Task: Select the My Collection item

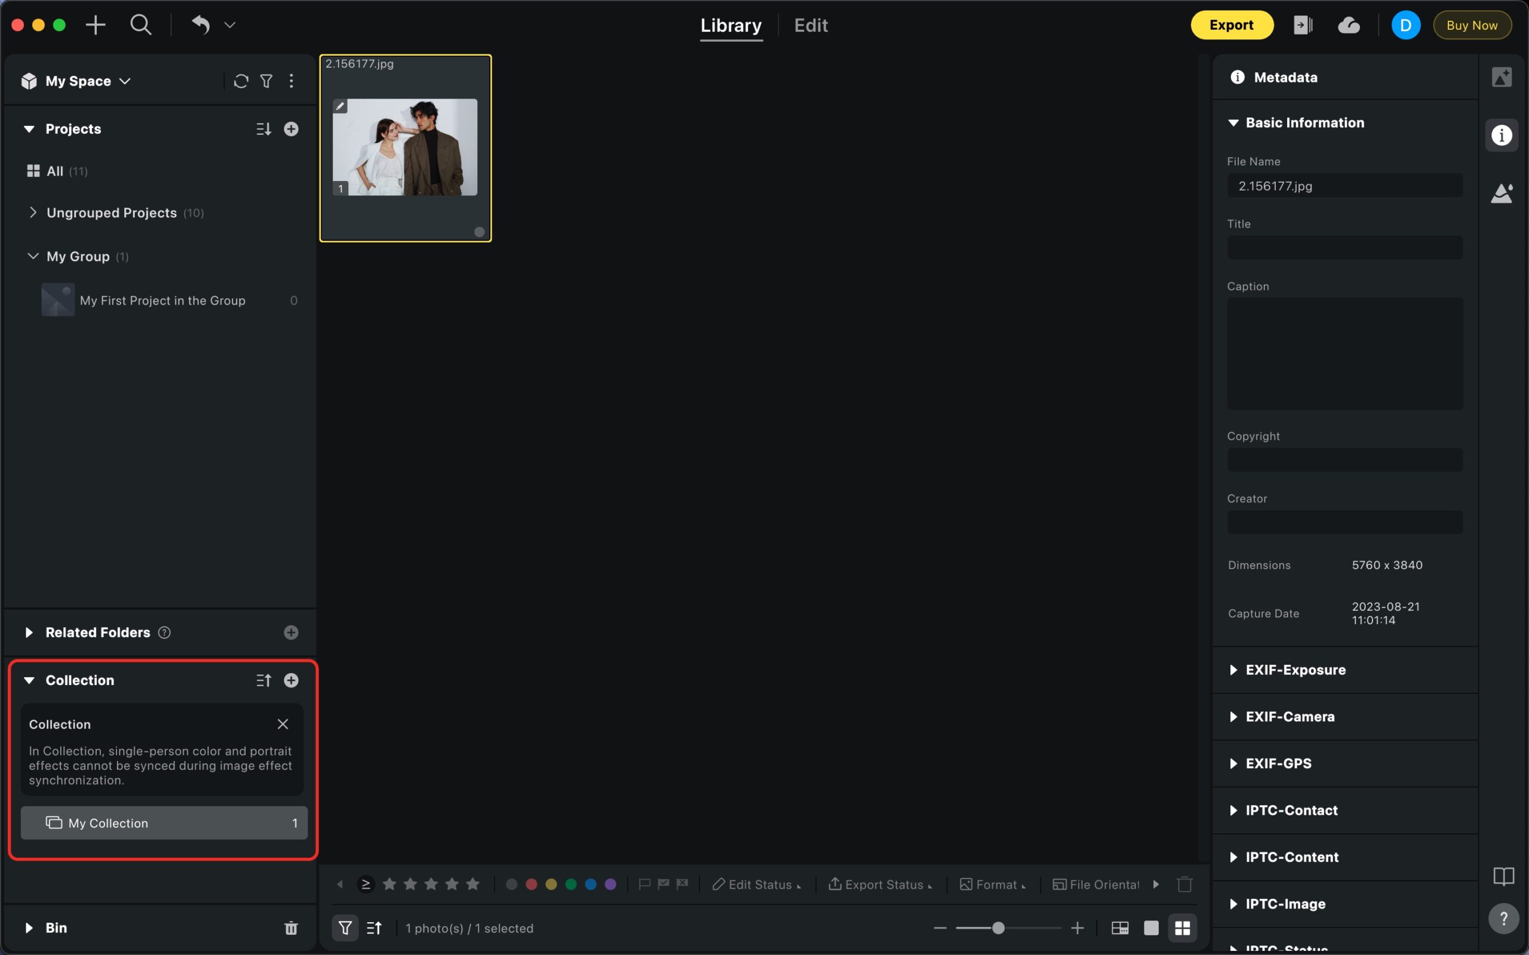Action: pos(164,823)
